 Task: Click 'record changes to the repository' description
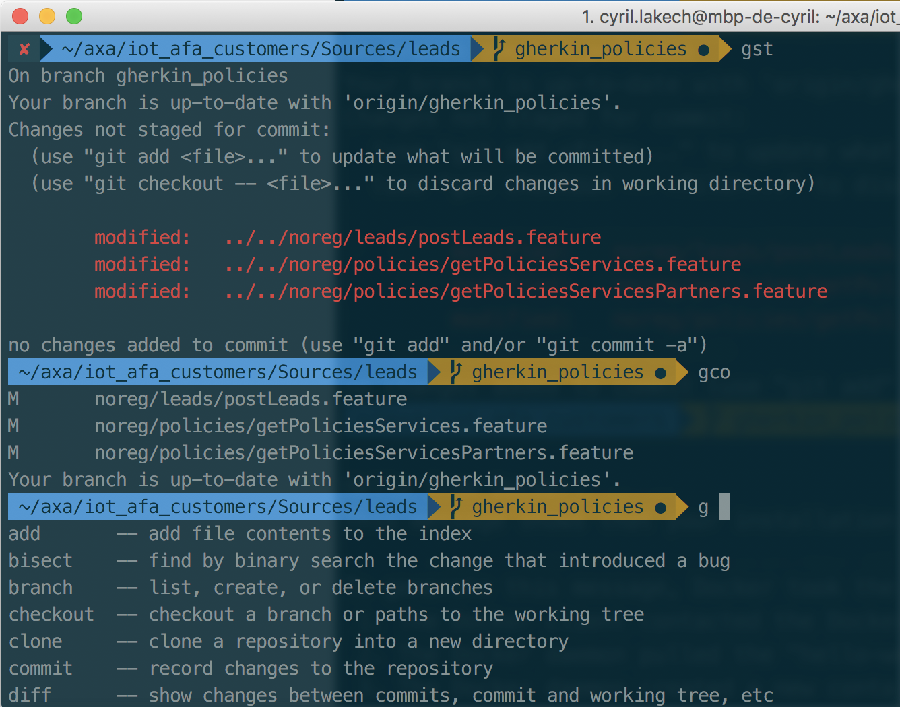(321, 669)
